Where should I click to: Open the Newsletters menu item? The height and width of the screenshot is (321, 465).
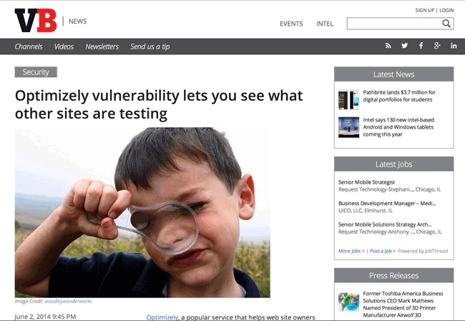[x=102, y=46]
